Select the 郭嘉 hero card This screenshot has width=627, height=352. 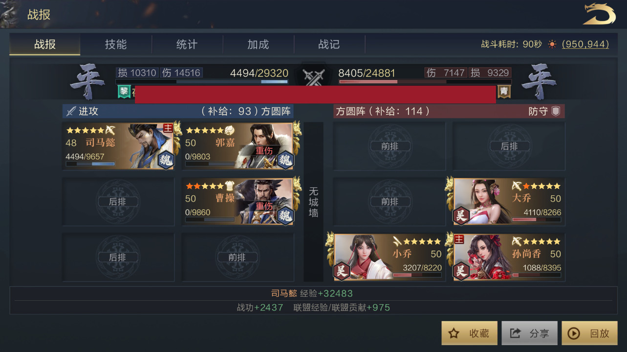(x=238, y=146)
